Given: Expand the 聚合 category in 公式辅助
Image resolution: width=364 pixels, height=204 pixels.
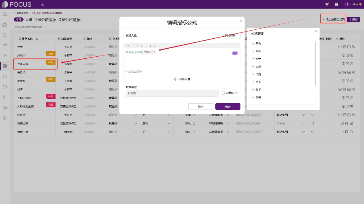Looking at the screenshot, I should tap(258, 43).
